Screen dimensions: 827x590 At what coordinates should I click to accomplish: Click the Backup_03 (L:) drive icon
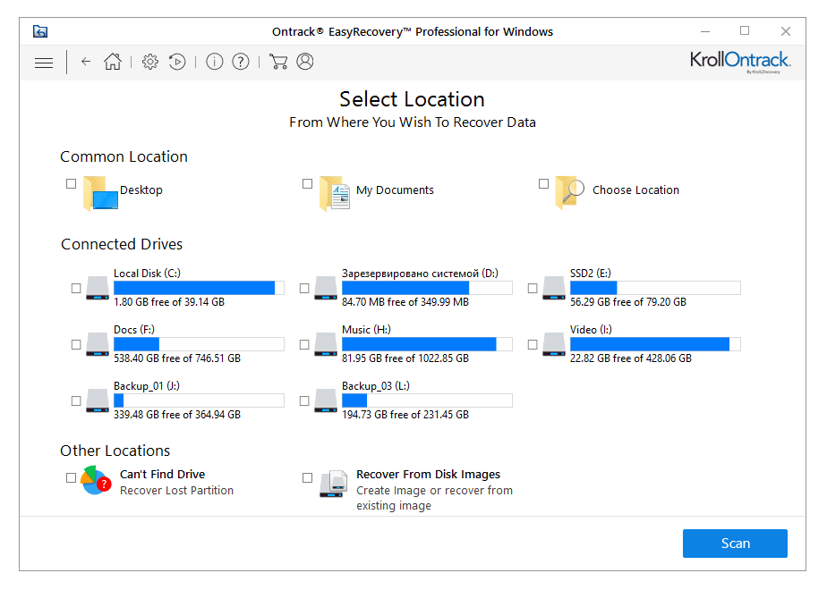click(x=326, y=400)
